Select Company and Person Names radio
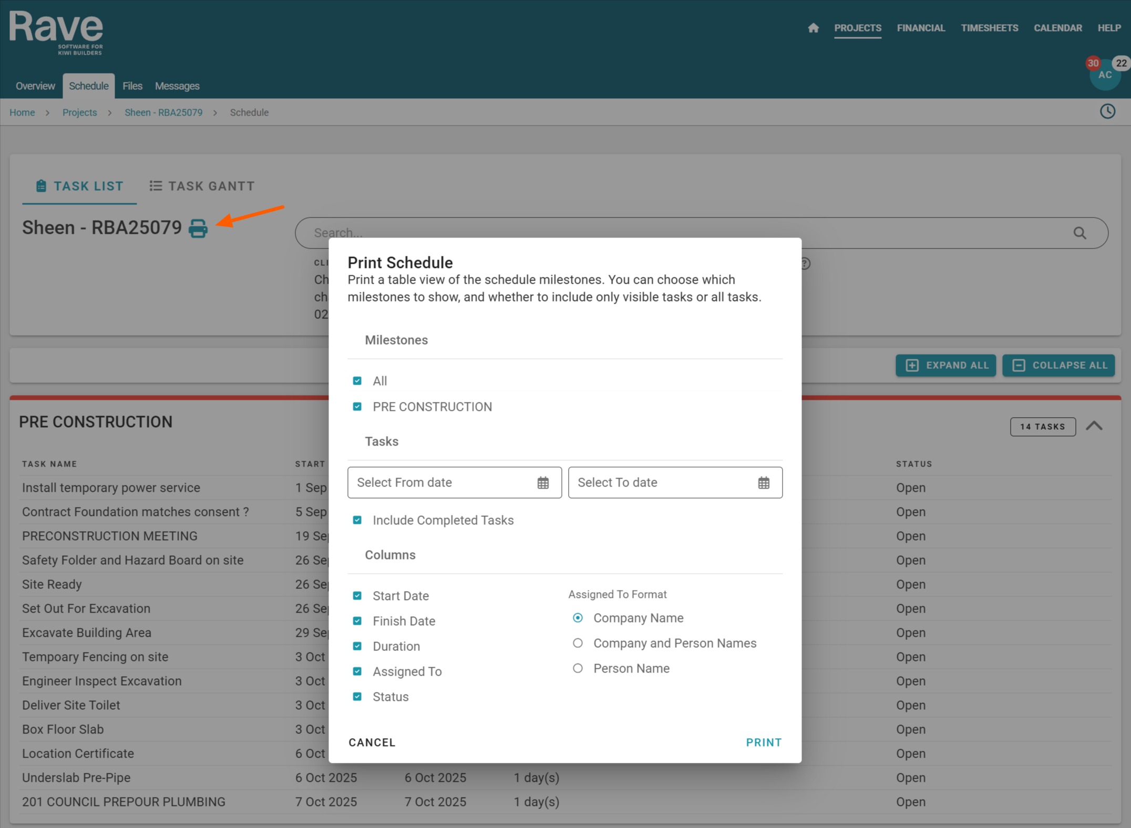Image resolution: width=1131 pixels, height=828 pixels. pyautogui.click(x=578, y=643)
